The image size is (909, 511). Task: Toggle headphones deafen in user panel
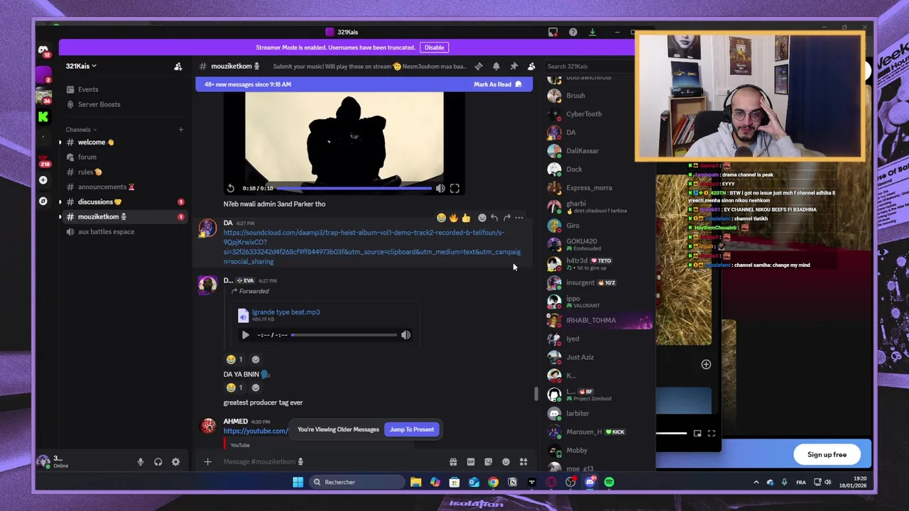[158, 462]
